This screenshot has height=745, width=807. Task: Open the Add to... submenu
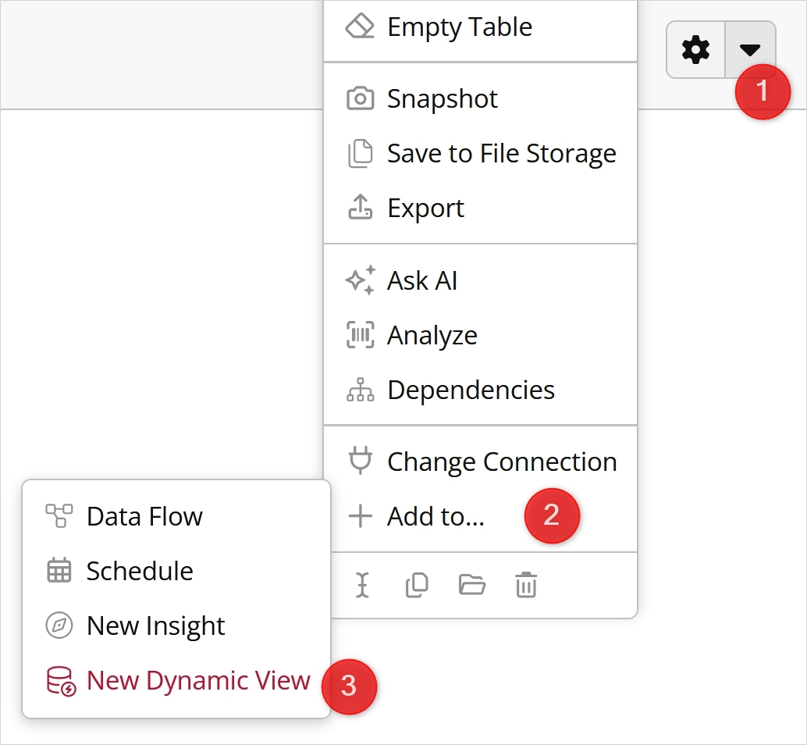pyautogui.click(x=480, y=516)
